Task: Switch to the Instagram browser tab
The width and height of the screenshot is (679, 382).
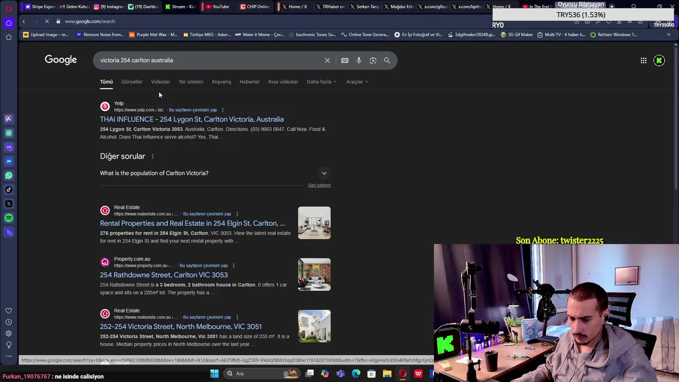Action: tap(108, 7)
